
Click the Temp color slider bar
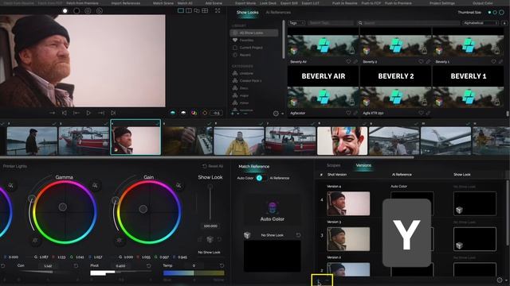pyautogui.click(x=194, y=273)
